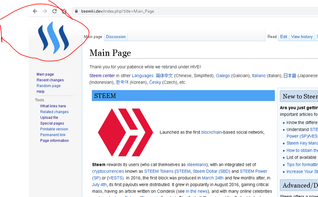Open Page information link
This screenshot has width=318, height=197.
(54, 140)
